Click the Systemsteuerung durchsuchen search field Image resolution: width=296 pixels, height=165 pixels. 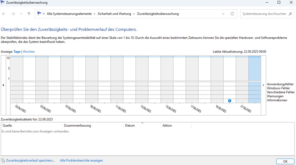[264, 14]
